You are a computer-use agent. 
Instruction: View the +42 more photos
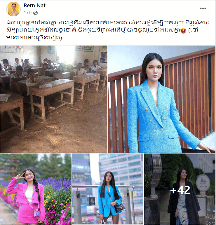point(180,189)
